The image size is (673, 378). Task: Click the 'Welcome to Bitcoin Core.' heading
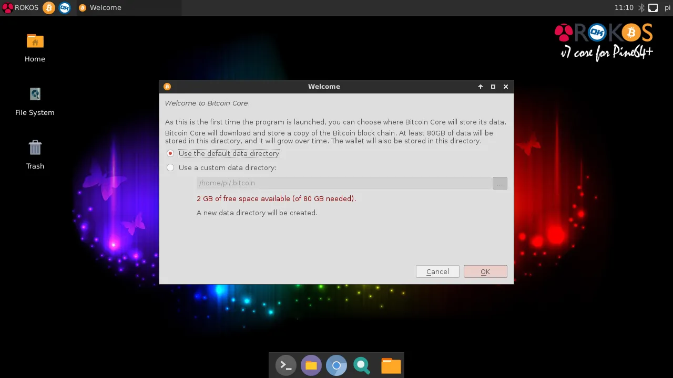[x=207, y=103]
